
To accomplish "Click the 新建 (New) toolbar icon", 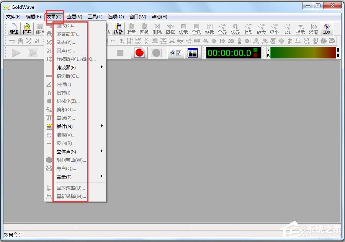I will pos(14,29).
